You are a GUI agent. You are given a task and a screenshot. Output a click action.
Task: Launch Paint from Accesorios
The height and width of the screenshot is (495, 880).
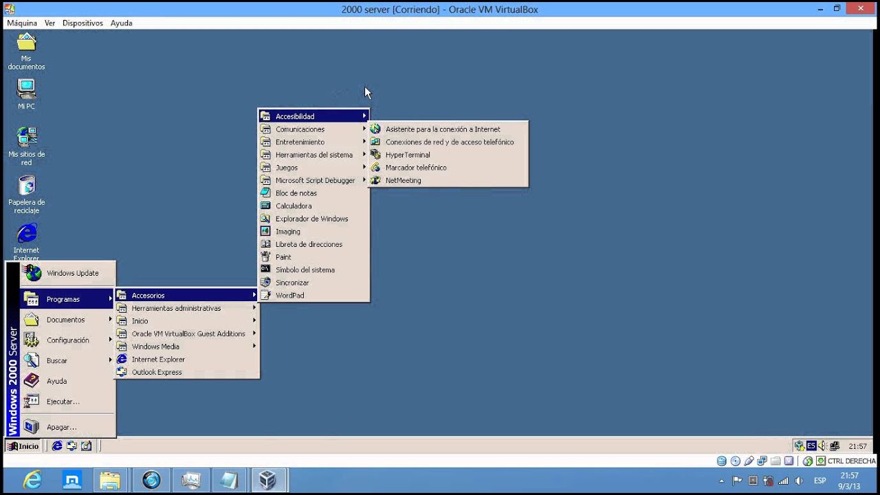[313, 257]
